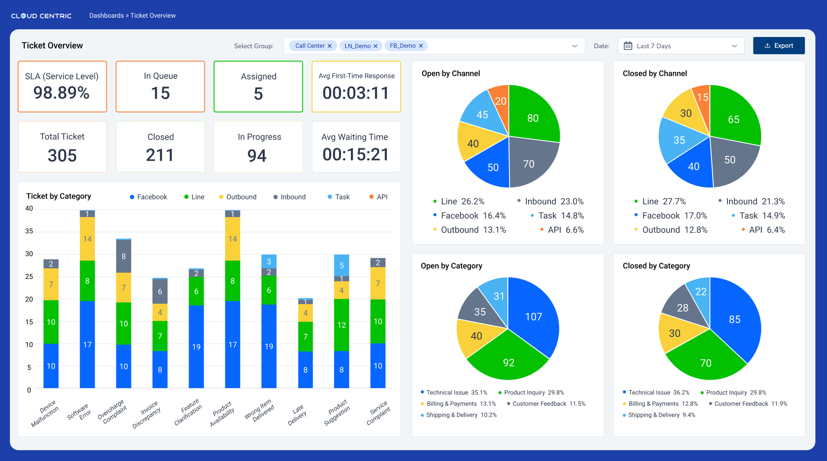Click the green 80 slice in Open by Channel
The width and height of the screenshot is (827, 461).
pos(533,118)
